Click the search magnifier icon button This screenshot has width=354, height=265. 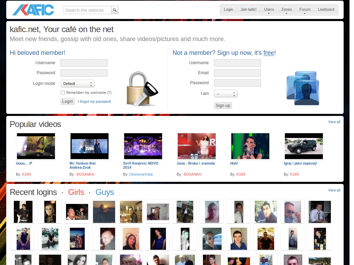[x=115, y=10]
